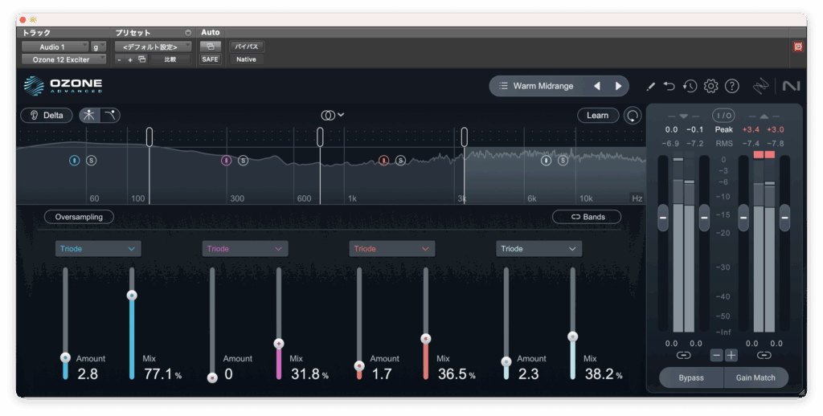Expand band one Triode mode dropdown
The image size is (823, 416).
[x=98, y=249]
